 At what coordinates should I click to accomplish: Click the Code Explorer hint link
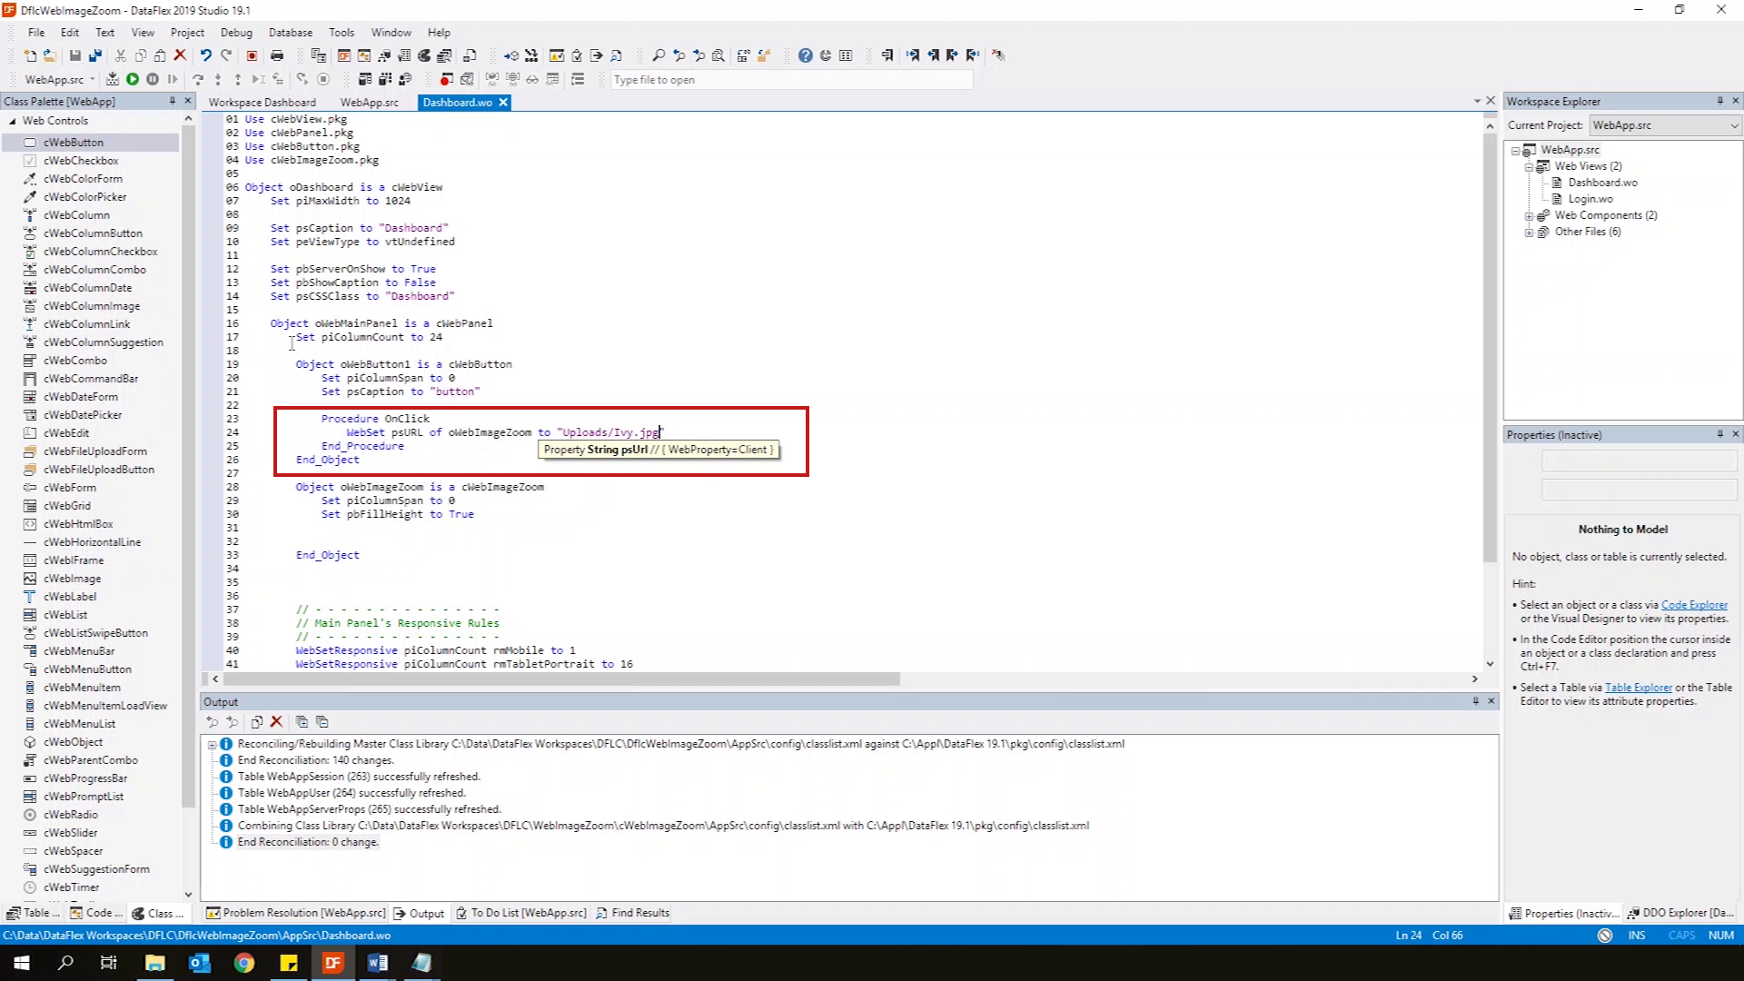pos(1694,605)
